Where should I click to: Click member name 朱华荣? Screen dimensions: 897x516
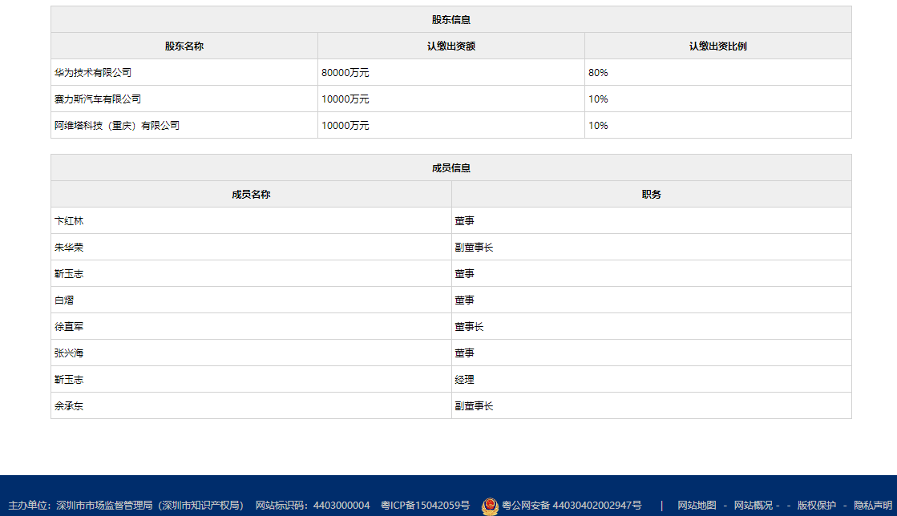pos(69,248)
